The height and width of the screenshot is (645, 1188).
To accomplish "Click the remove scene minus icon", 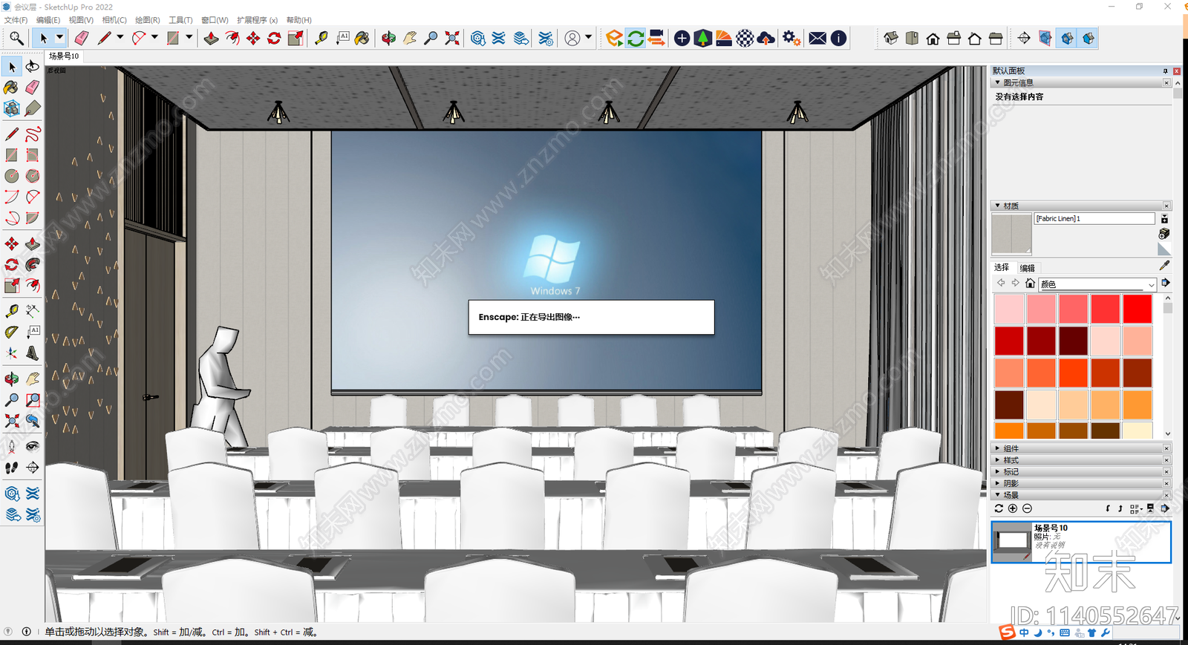I will 1027,508.
